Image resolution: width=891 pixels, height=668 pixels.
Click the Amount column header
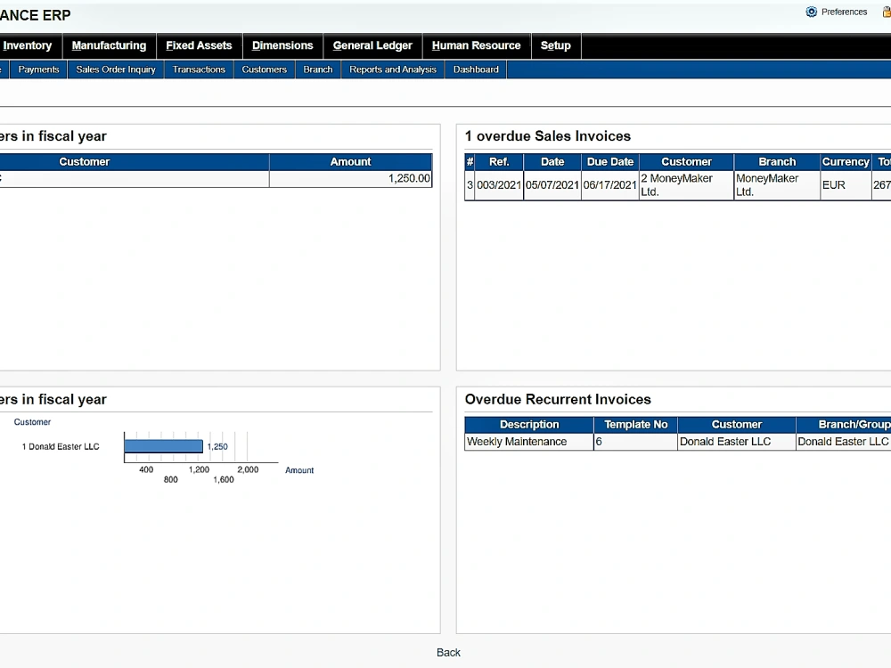tap(350, 162)
